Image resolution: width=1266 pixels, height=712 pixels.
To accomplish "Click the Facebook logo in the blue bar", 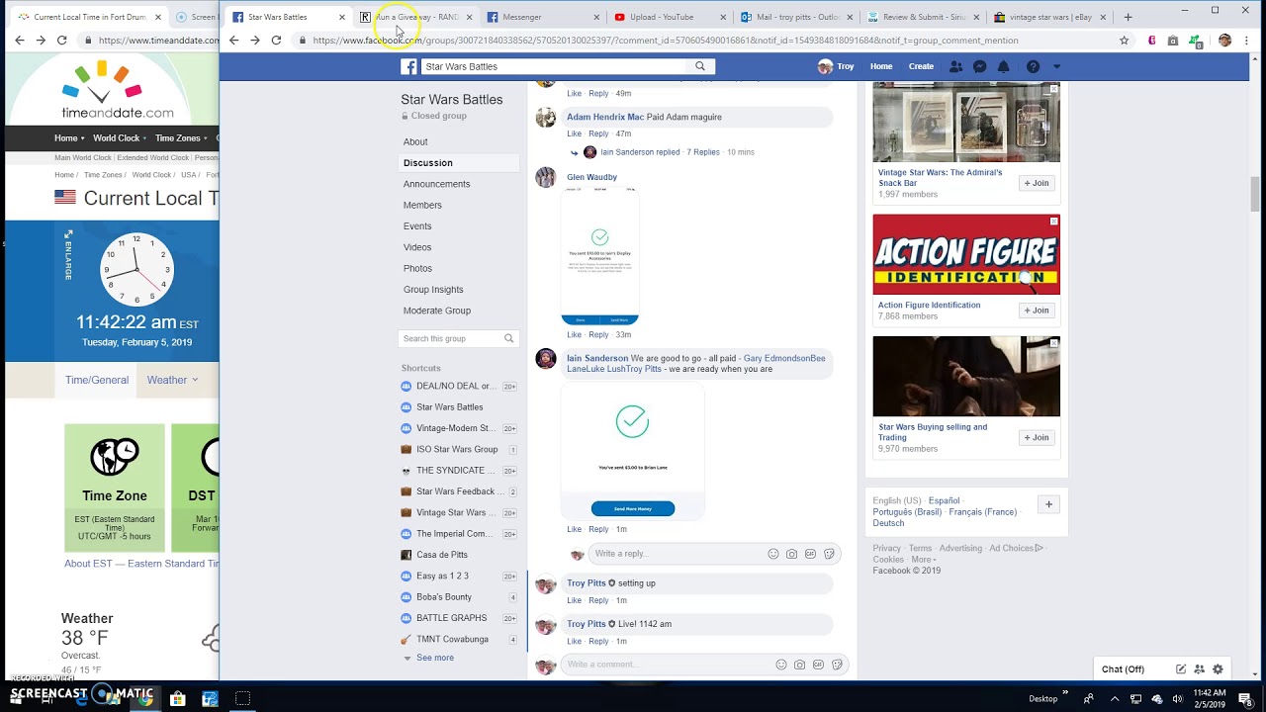I will coord(408,66).
